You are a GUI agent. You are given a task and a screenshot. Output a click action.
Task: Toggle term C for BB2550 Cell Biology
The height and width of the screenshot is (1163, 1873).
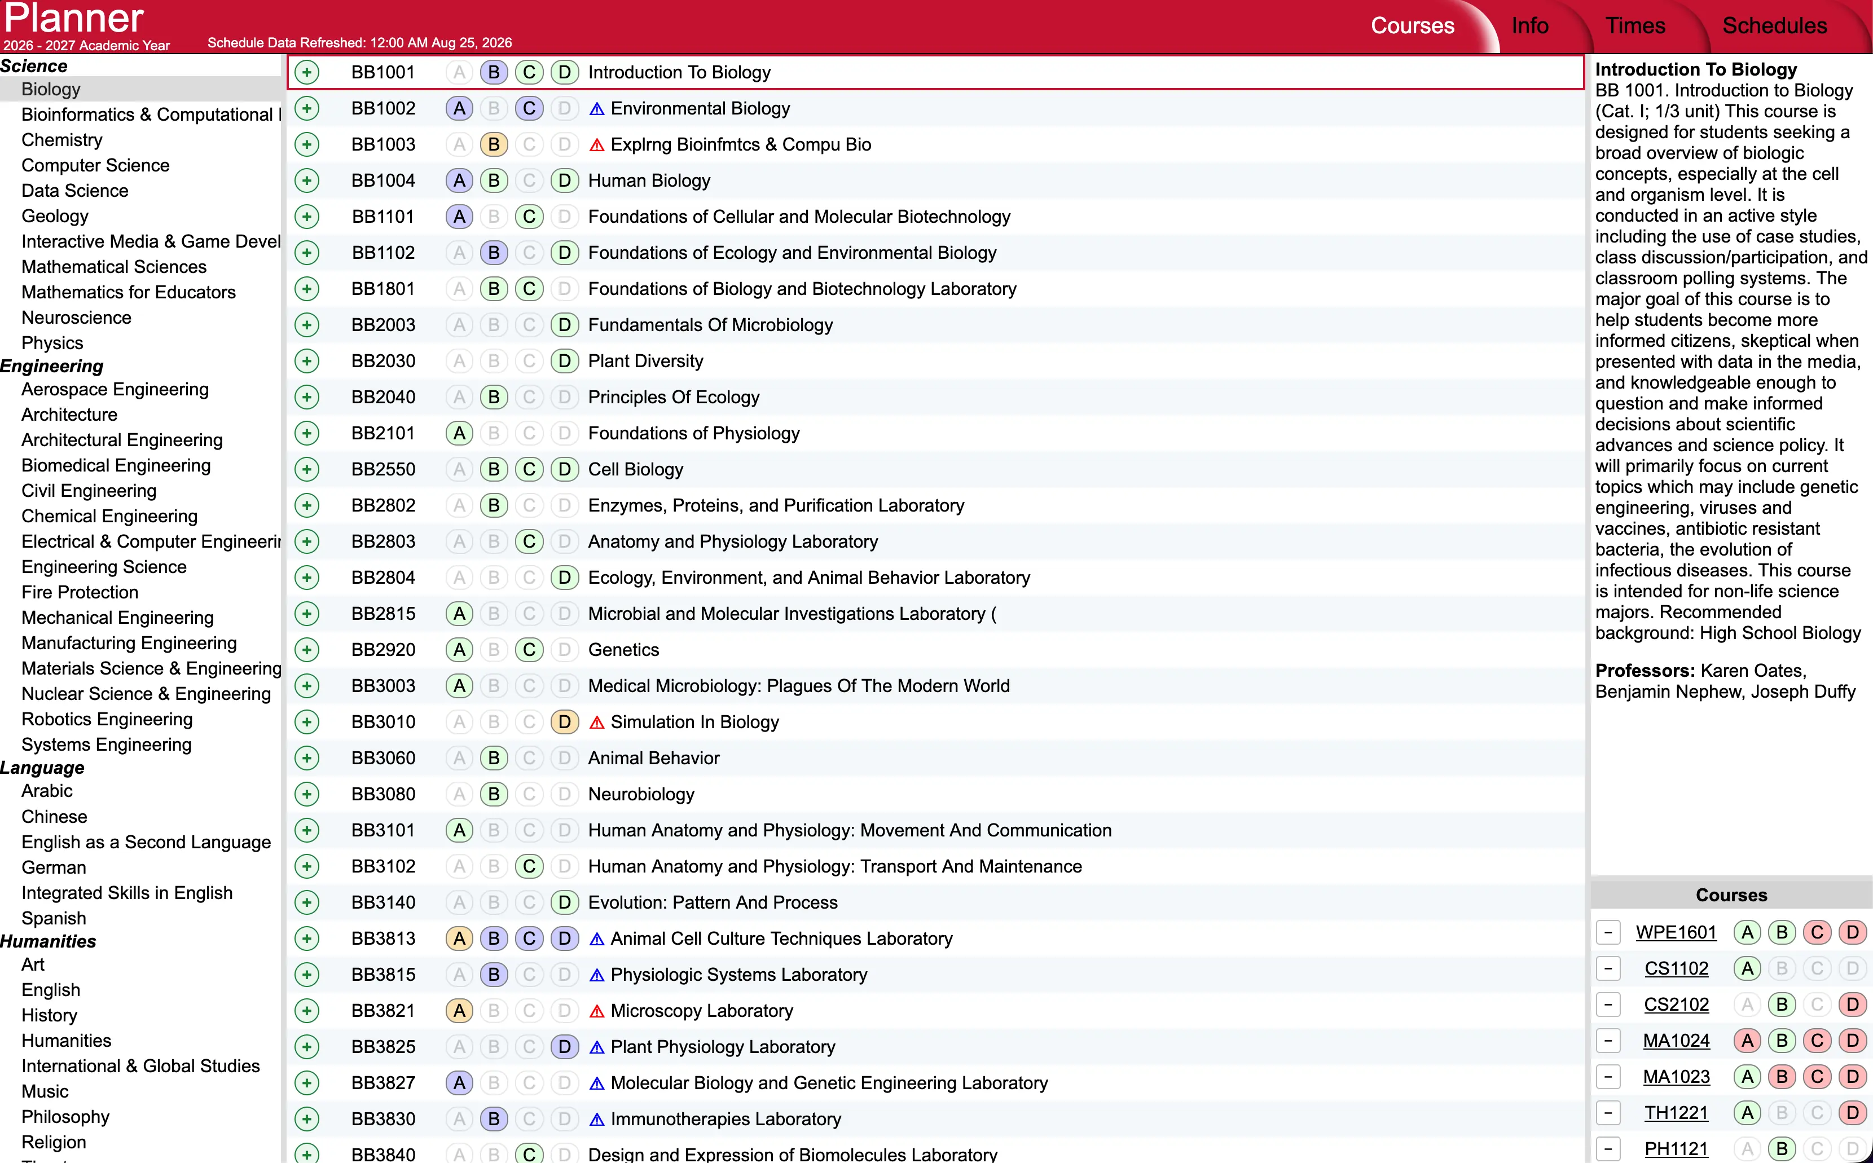pyautogui.click(x=529, y=469)
